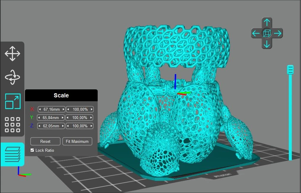Screen dimensions: 301x193
Task: Open the Layout arrange grid tool
Action: click(x=12, y=125)
